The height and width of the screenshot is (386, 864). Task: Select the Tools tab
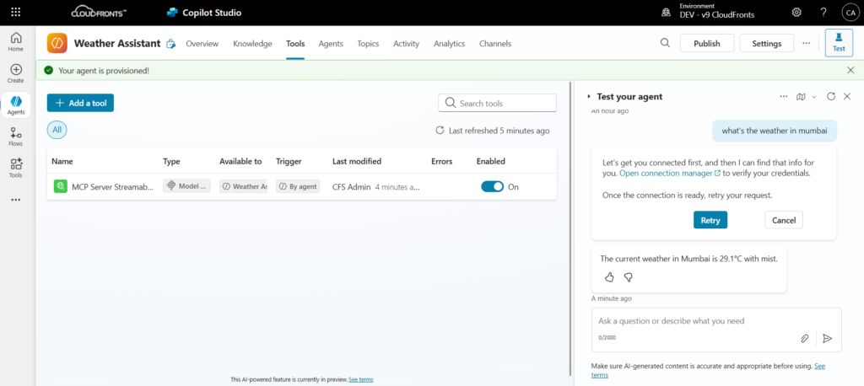tap(295, 44)
